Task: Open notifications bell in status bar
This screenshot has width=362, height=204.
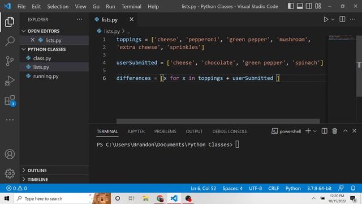Action: click(x=353, y=188)
